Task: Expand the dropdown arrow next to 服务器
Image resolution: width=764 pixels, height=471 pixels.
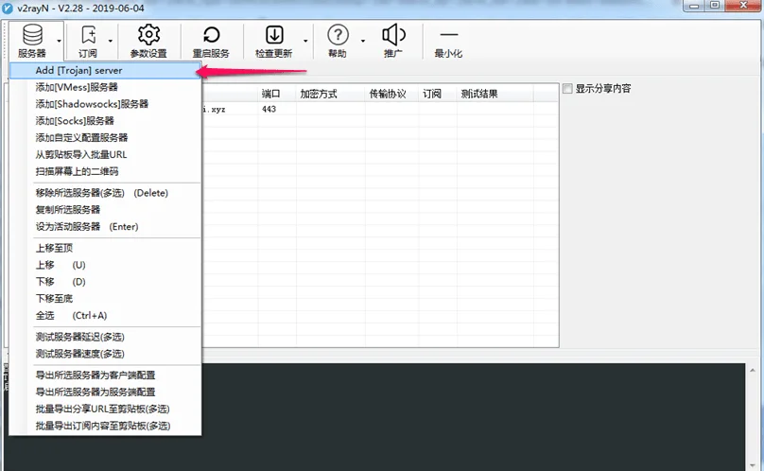Action: pyautogui.click(x=59, y=41)
